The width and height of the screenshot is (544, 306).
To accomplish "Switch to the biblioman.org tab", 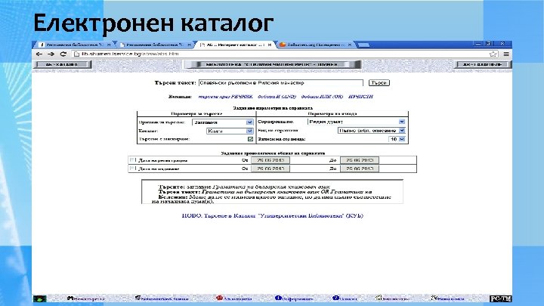I will coord(315,45).
